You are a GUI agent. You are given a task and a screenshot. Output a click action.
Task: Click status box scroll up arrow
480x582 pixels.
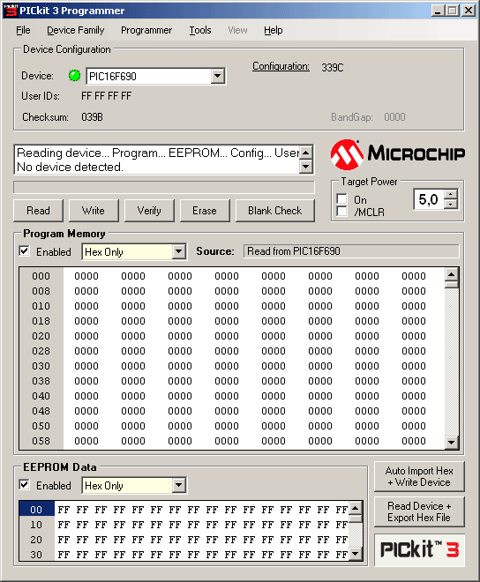click(306, 153)
